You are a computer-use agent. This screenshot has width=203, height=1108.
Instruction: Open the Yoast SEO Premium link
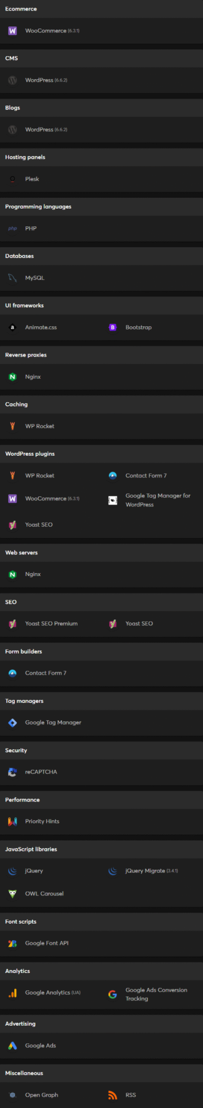coord(51,623)
